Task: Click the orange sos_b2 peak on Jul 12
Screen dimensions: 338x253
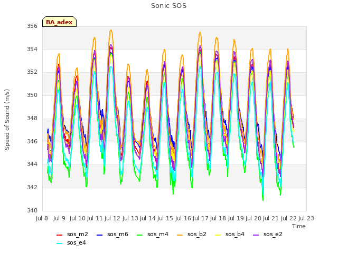Action: 111,30
